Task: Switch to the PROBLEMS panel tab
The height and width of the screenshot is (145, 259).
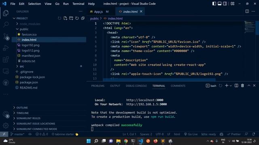Action: pos(98,86)
